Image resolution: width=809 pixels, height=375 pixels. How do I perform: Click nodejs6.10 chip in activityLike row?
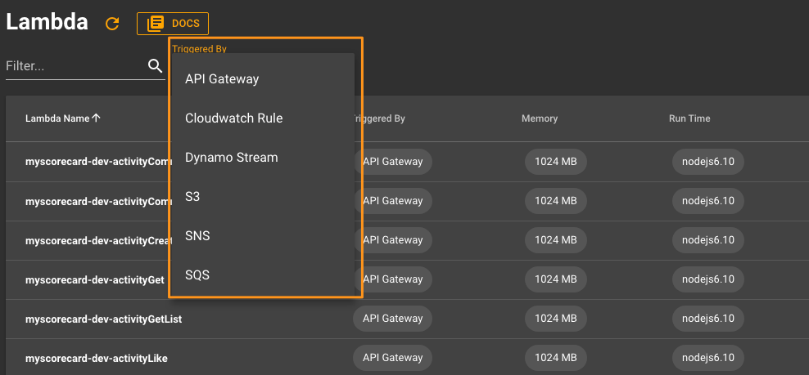click(707, 358)
